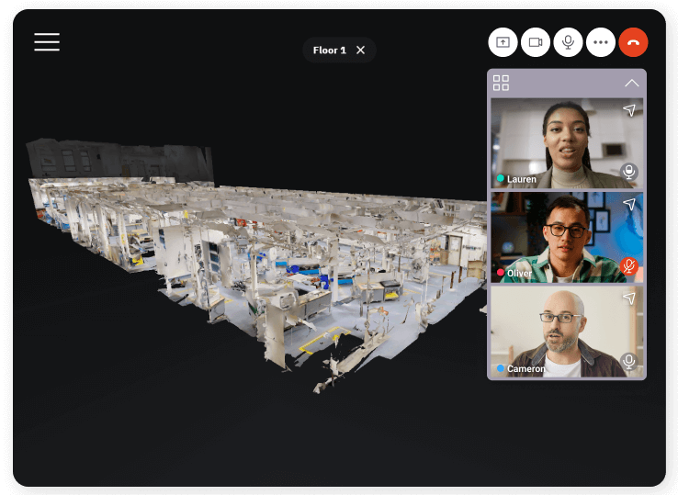Go to Lauren's location arrow icon
678x495 pixels.
click(629, 110)
